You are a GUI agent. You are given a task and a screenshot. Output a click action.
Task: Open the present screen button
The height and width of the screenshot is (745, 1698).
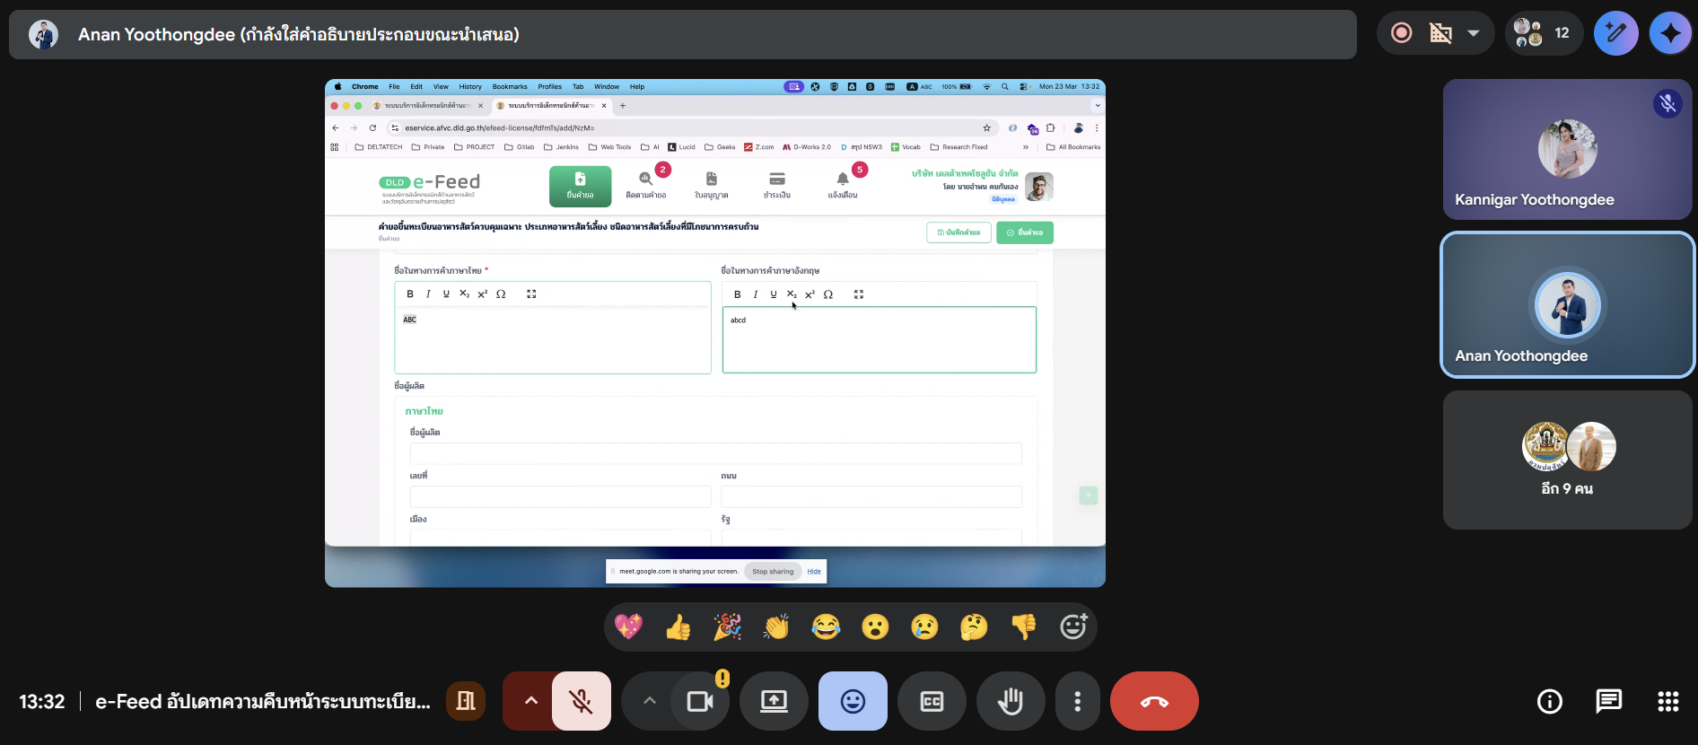[x=774, y=701]
